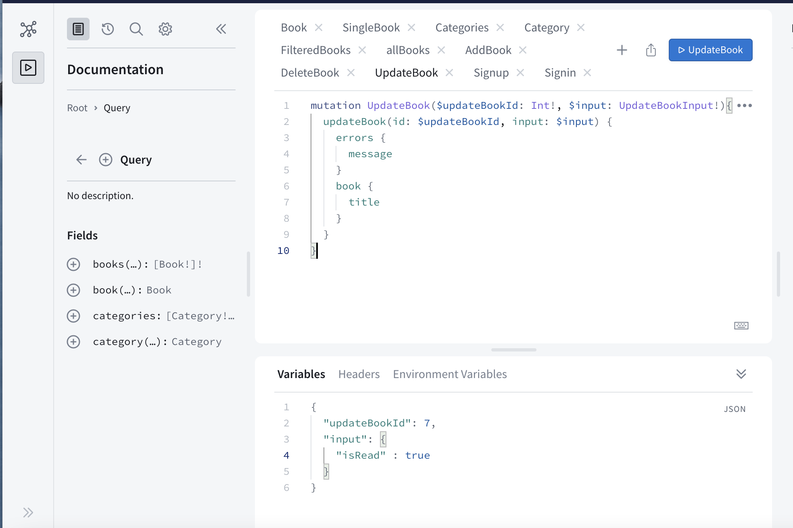Click the 'title' field in the editor
Image resolution: width=793 pixels, height=528 pixels.
364,202
